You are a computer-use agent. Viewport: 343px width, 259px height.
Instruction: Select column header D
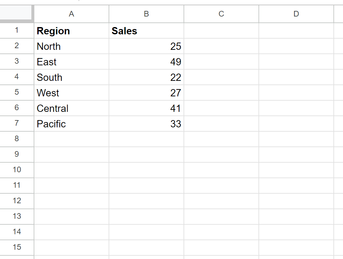(x=296, y=14)
